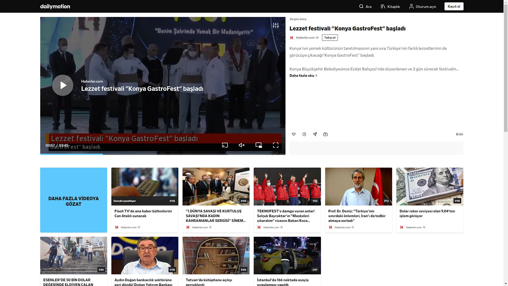Click the Takip et follow button
This screenshot has height=286, width=508.
(x=330, y=38)
